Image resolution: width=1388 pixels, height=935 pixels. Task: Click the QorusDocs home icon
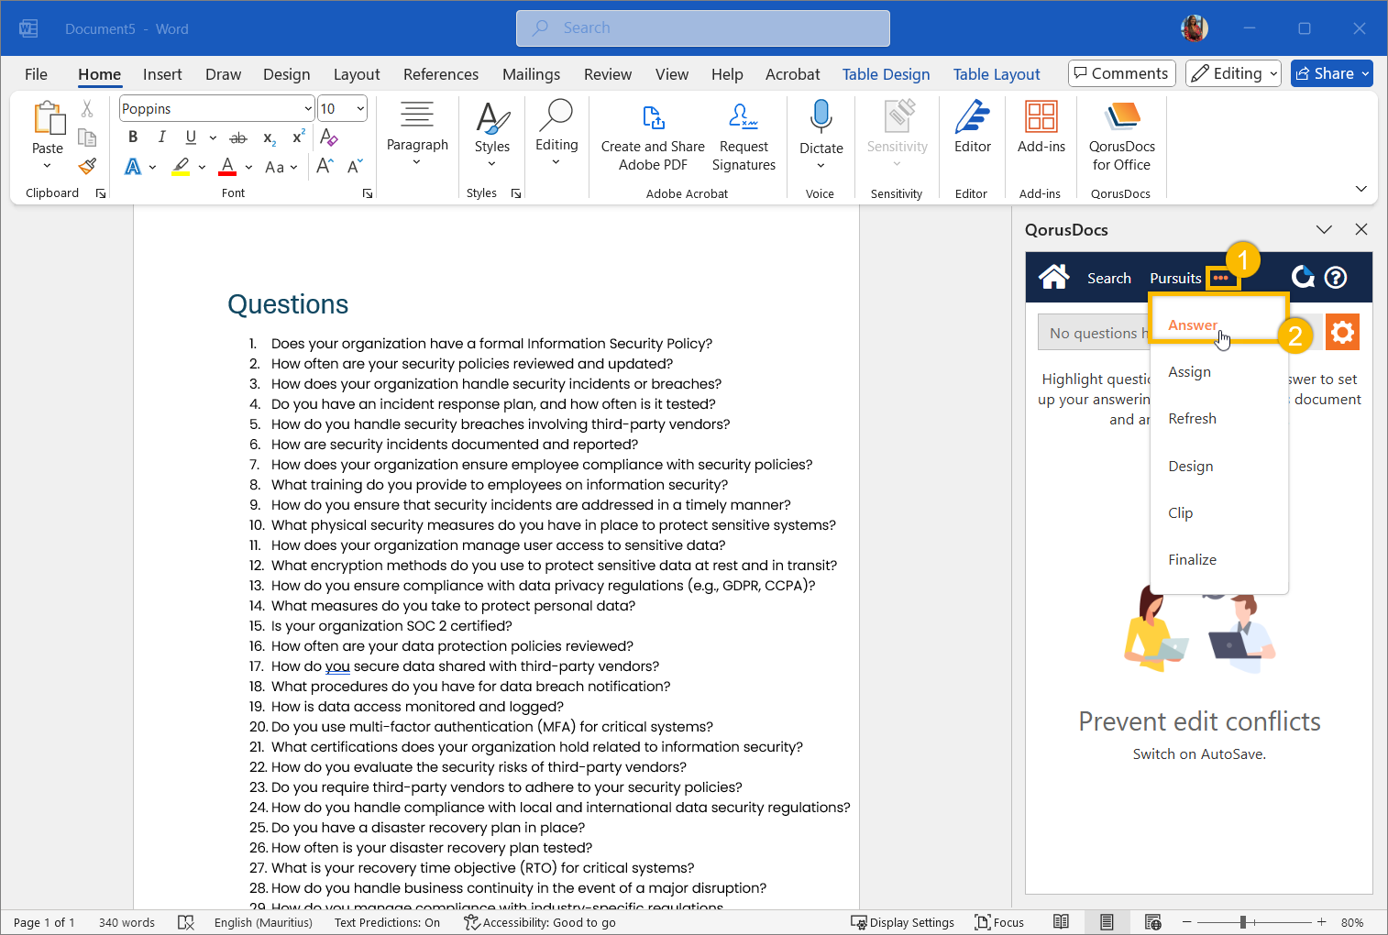1053,277
